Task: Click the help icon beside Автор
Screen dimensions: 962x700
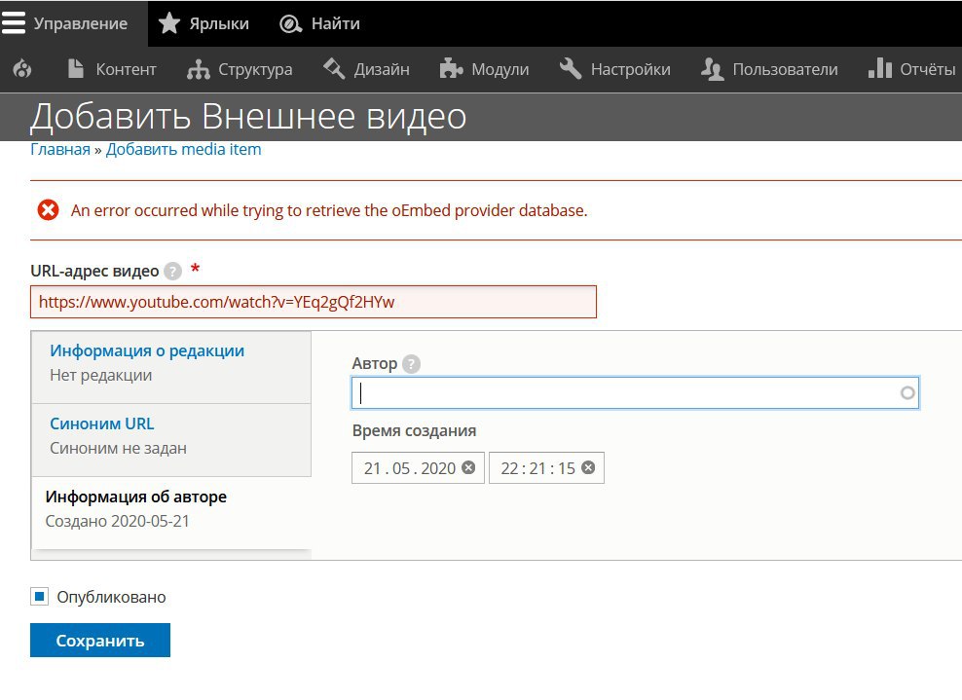Action: (411, 364)
